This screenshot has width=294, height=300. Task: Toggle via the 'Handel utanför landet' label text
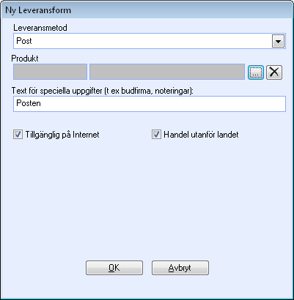point(201,135)
